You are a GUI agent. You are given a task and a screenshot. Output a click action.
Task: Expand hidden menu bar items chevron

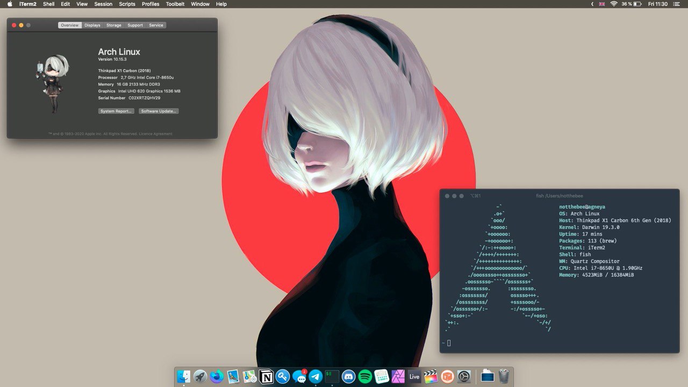[592, 4]
